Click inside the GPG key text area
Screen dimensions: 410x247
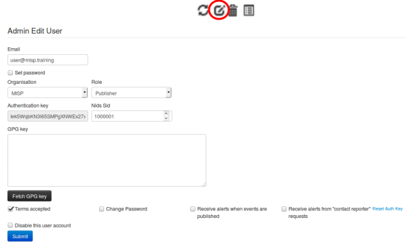[107, 160]
